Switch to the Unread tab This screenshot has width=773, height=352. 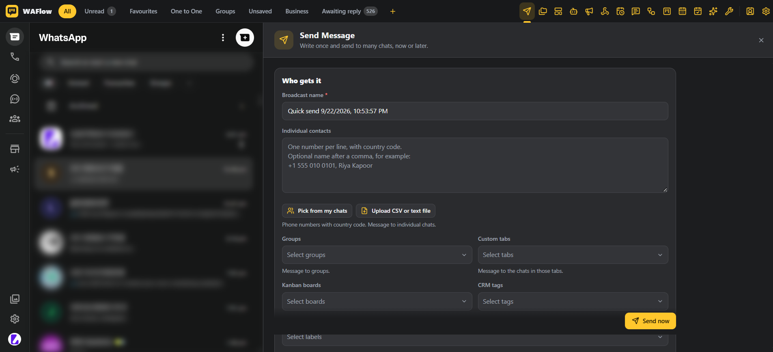coord(100,11)
